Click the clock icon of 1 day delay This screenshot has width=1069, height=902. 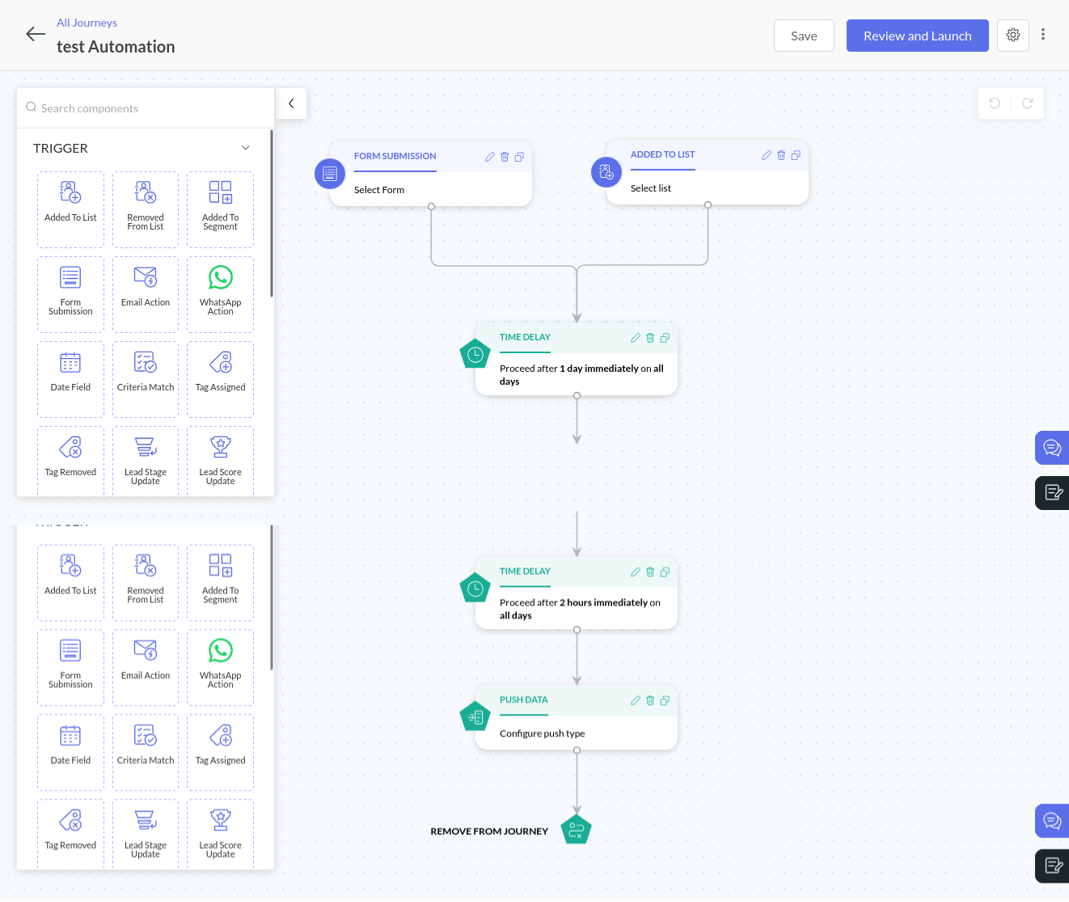[475, 354]
